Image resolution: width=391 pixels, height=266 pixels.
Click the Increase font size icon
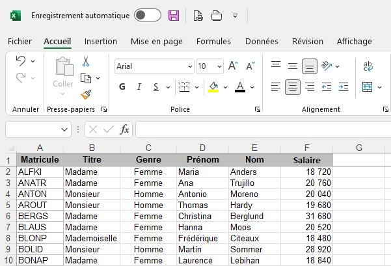[233, 66]
